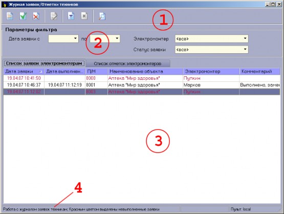Switch to 'Список отметок электромонтеров' tab
Viewport: 284px width, 214px height.
click(128, 63)
